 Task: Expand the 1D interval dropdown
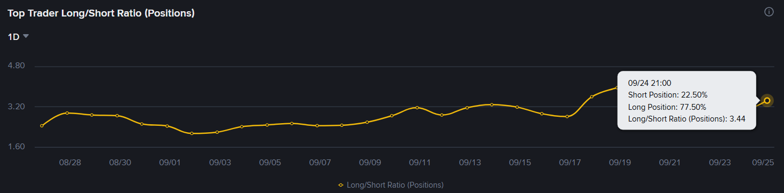(18, 37)
